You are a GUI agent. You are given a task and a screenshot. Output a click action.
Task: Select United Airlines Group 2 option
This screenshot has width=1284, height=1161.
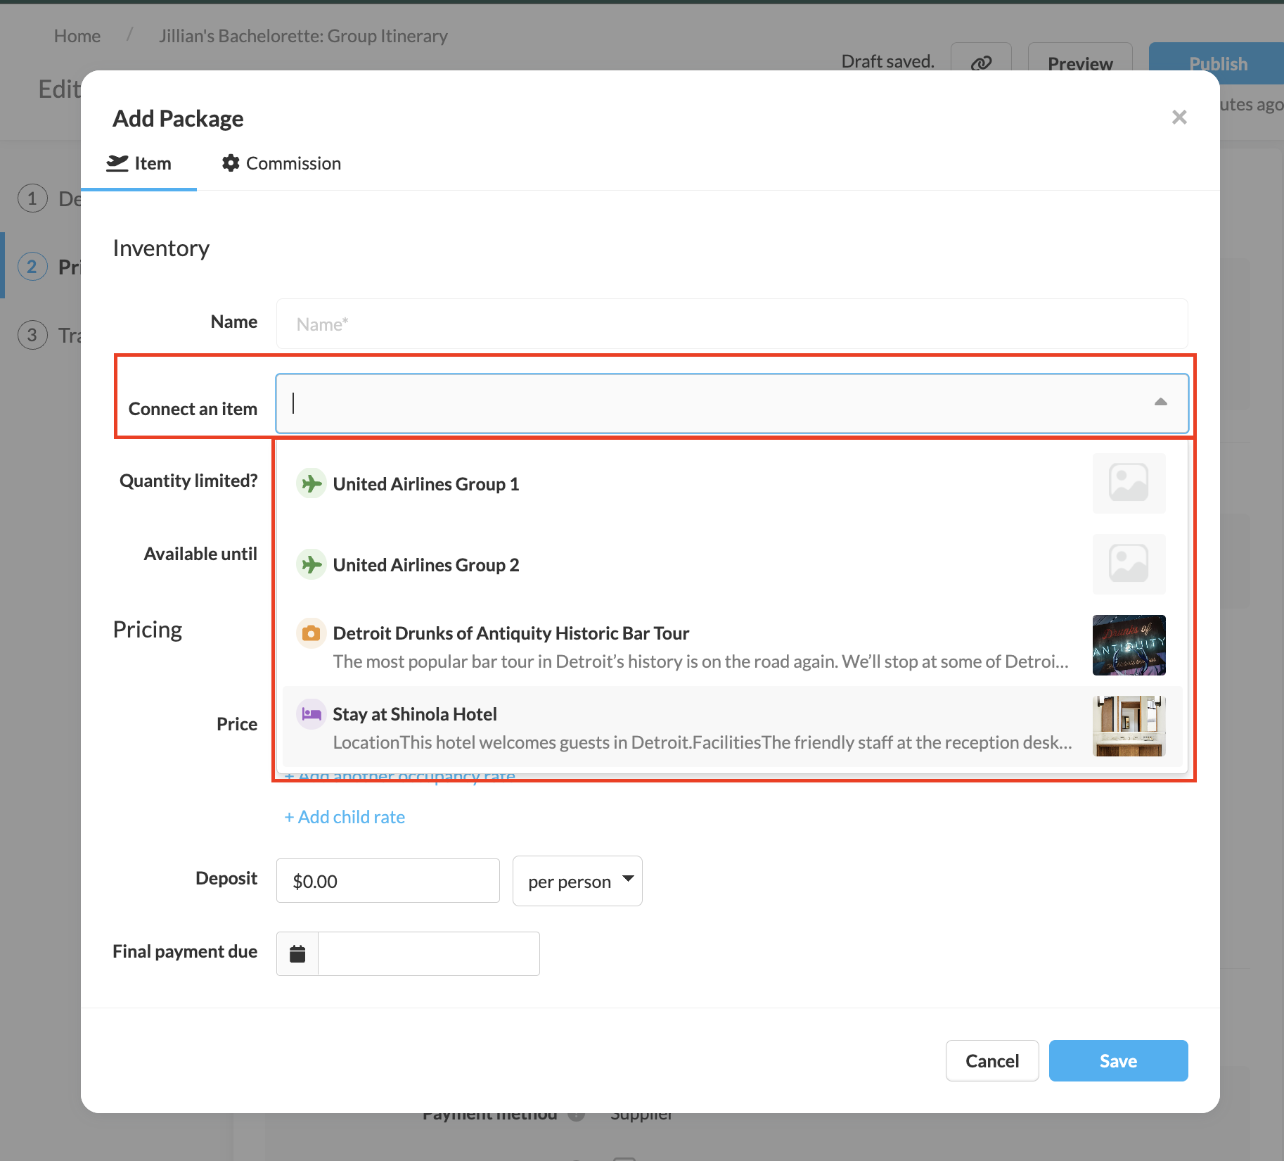pos(732,564)
